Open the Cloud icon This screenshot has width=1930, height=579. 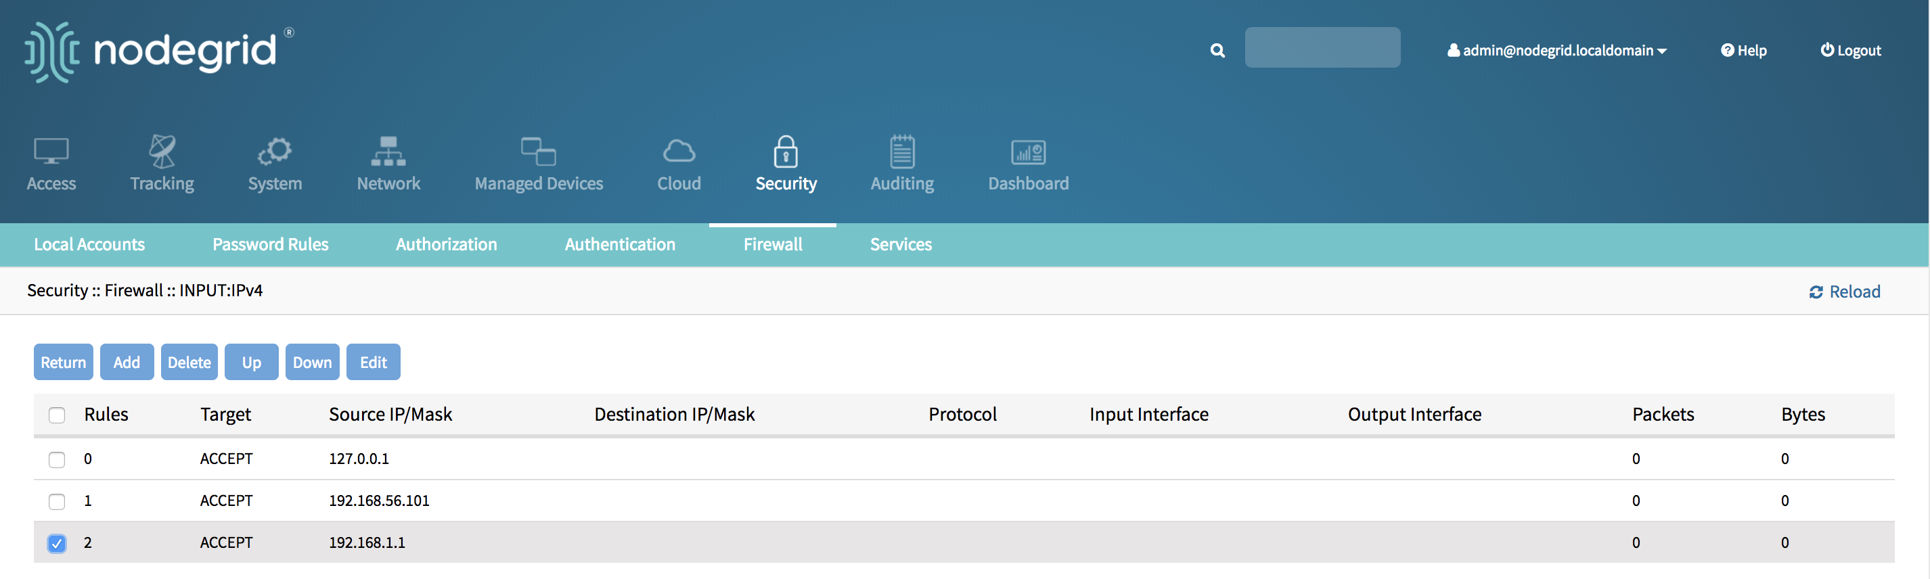pyautogui.click(x=679, y=152)
